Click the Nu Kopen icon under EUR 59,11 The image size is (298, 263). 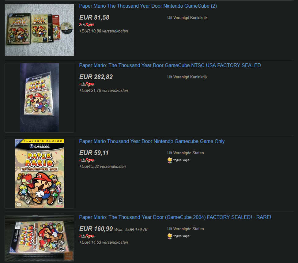(x=86, y=160)
